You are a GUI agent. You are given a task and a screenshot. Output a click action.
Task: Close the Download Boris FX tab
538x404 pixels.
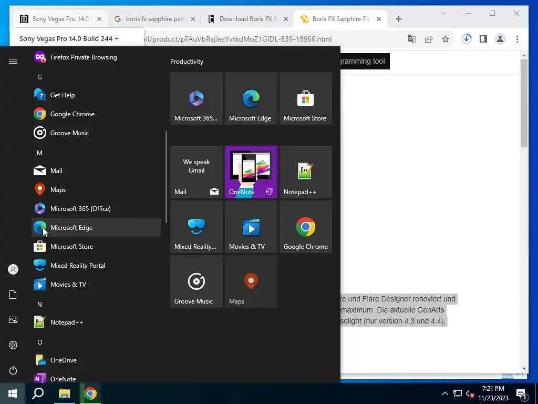click(285, 19)
